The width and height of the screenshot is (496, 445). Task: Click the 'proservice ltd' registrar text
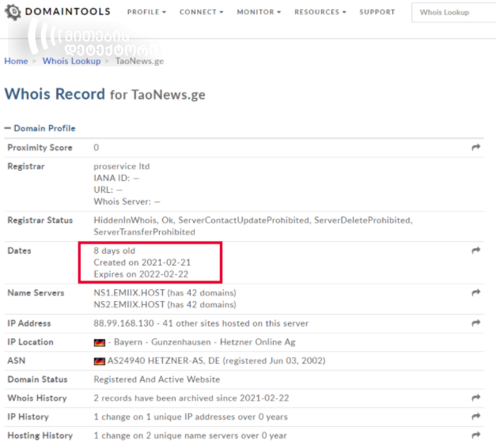pyautogui.click(x=122, y=166)
